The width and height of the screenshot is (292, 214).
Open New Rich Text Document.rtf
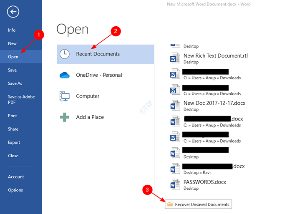209,58
